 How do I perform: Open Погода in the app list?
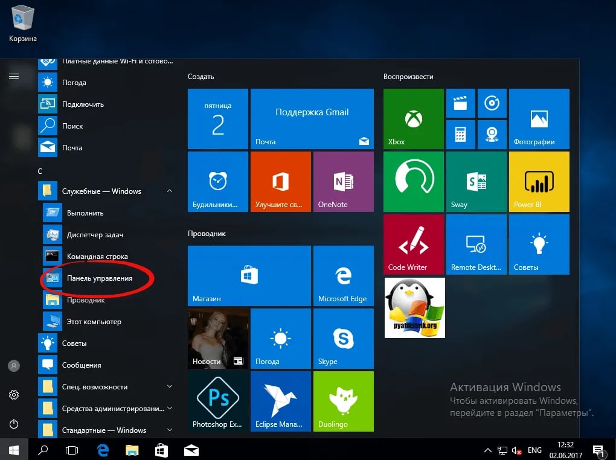(x=106, y=83)
